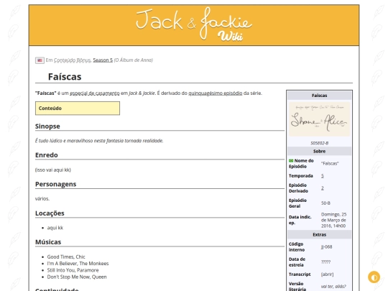Click the Locações section heading
388x291 pixels.
50,213
